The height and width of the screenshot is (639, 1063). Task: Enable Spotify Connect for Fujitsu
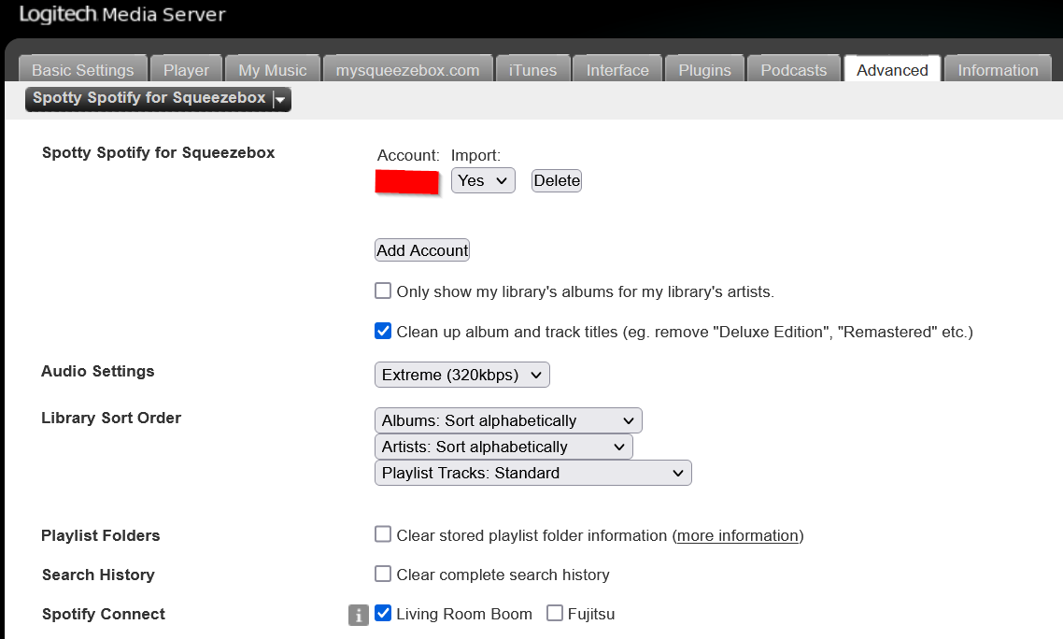555,613
